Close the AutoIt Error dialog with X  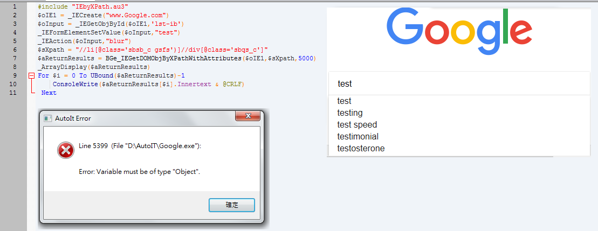pyautogui.click(x=248, y=116)
